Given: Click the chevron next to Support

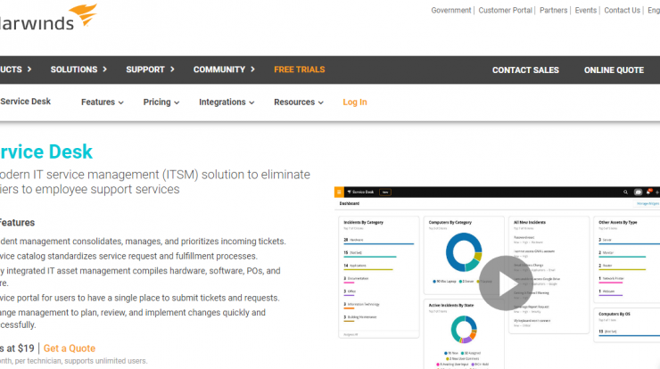Looking at the screenshot, I should pyautogui.click(x=172, y=70).
